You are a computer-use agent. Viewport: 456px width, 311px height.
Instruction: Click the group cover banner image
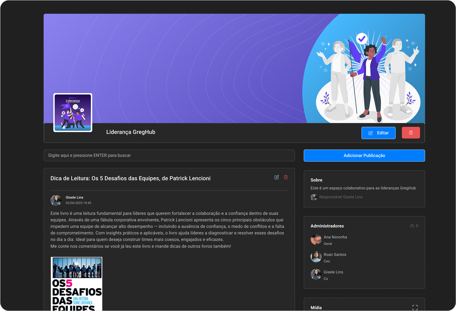click(x=213, y=64)
